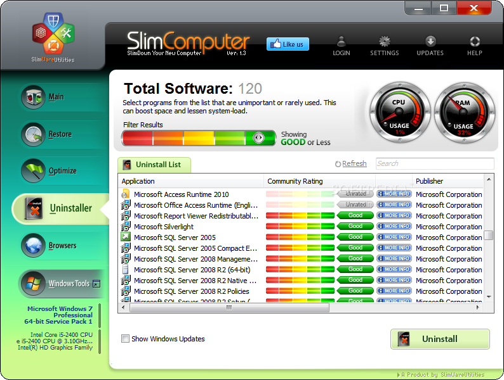Click MORE INFO for Microsoft Silverlight

coord(394,226)
